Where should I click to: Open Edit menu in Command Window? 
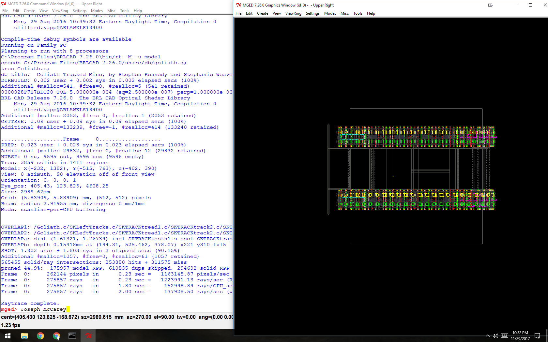coord(16,11)
